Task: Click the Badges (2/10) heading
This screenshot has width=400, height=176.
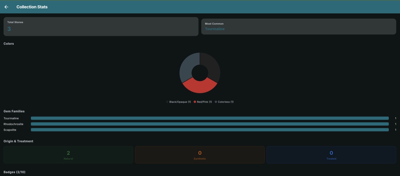Action: pyautogui.click(x=14, y=172)
